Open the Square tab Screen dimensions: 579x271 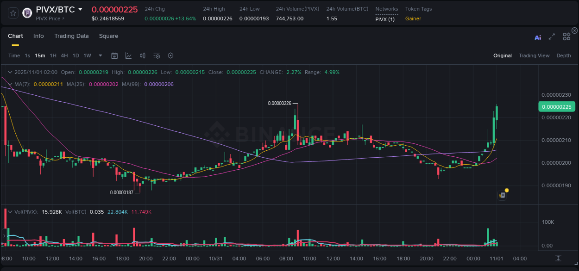[108, 36]
